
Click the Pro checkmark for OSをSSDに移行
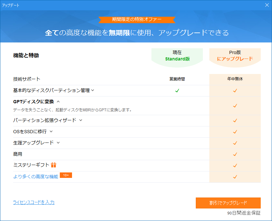(235, 132)
